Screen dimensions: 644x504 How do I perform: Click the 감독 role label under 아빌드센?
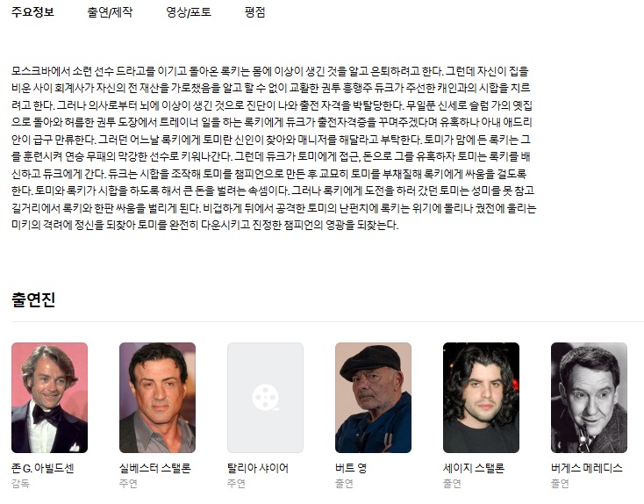point(20,484)
